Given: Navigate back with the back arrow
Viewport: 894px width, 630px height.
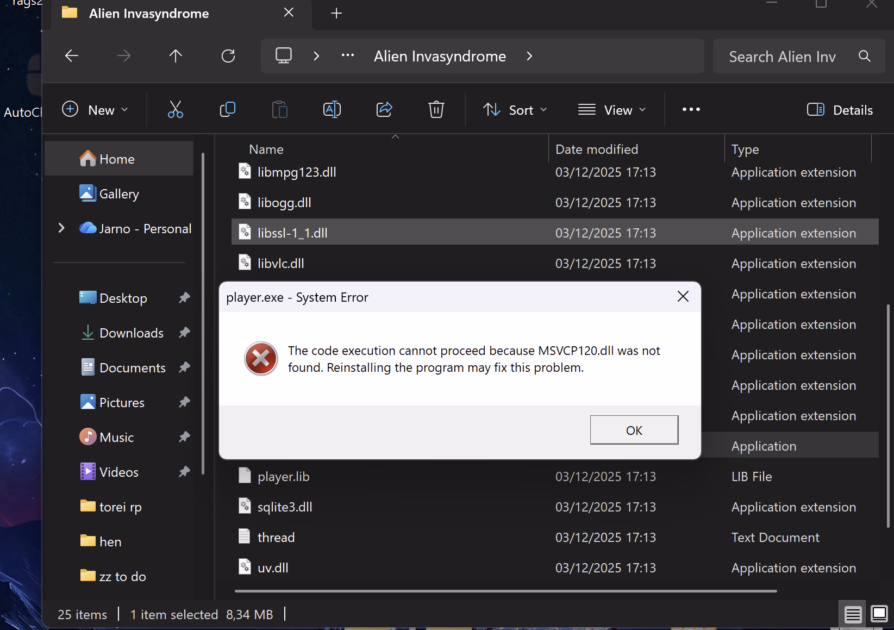Looking at the screenshot, I should (x=72, y=56).
